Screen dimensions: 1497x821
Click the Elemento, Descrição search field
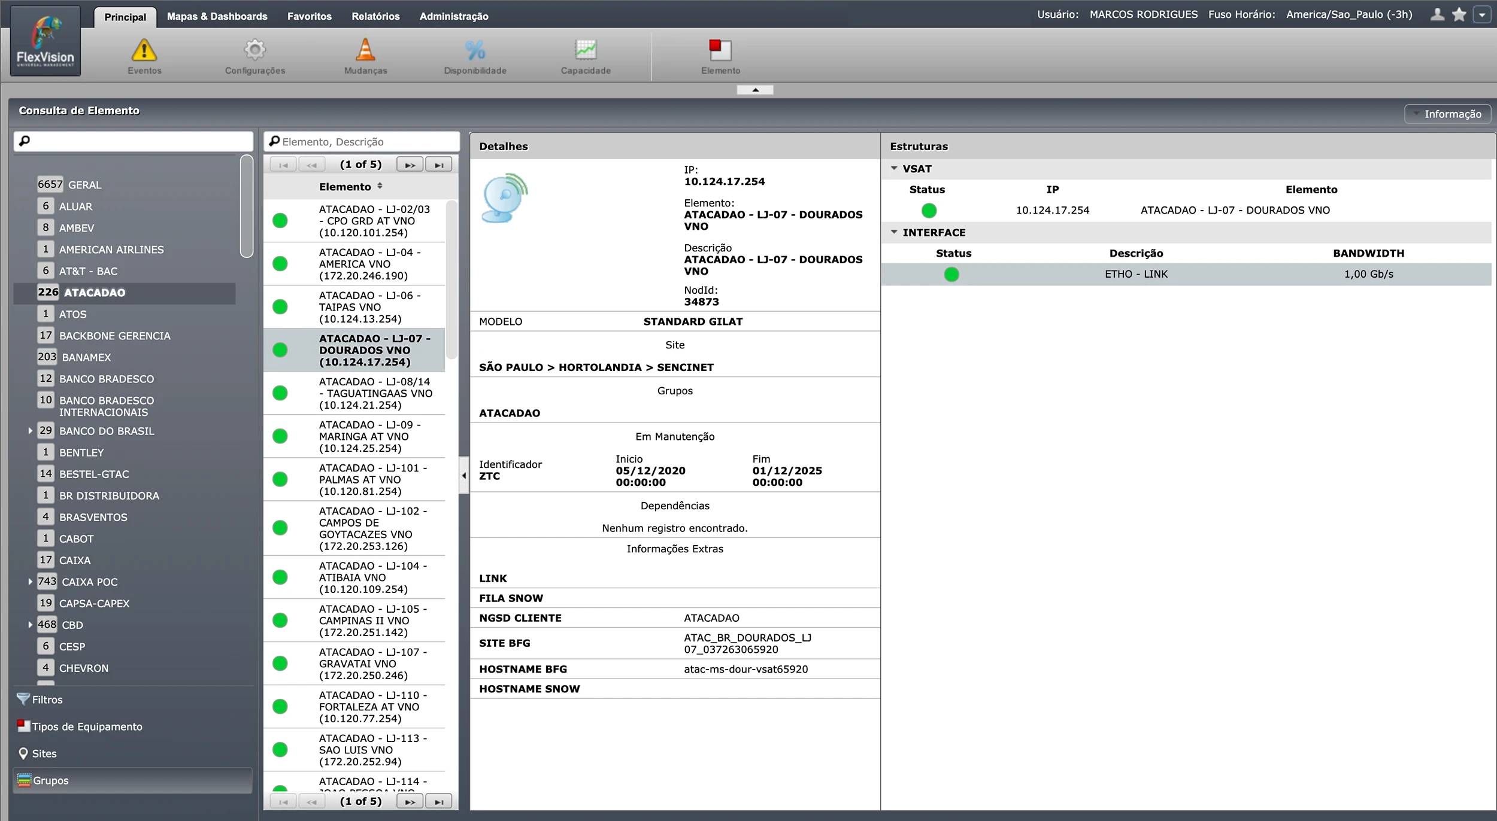point(362,142)
